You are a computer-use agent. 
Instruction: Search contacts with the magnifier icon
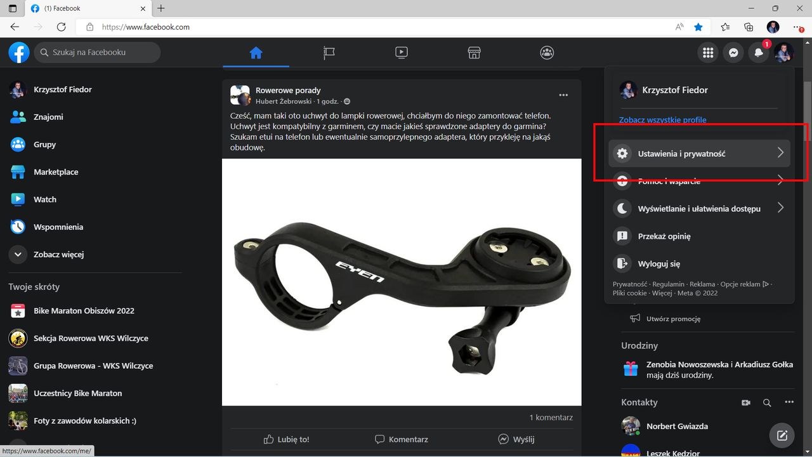pos(767,402)
